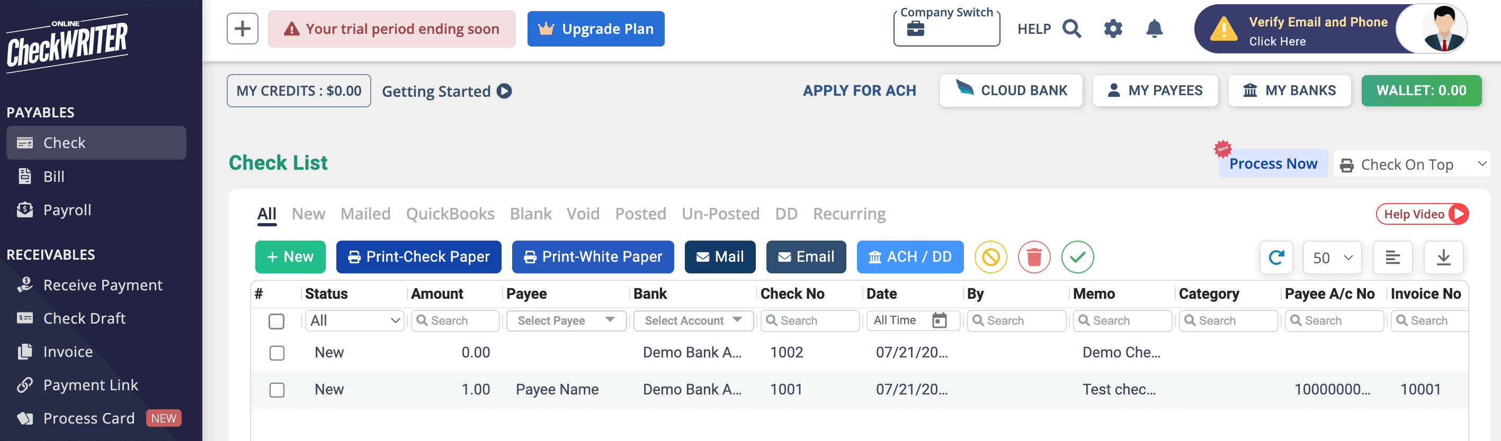This screenshot has height=441, width=1501.
Task: Click the yellow void circle icon
Action: (x=990, y=256)
